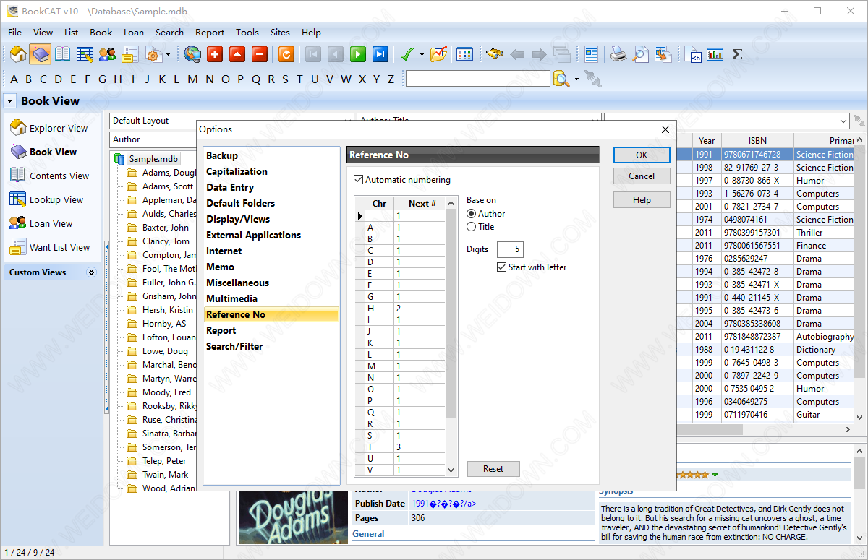Select Twain, Mark folder in tree
Image resolution: width=868 pixels, height=560 pixels.
click(165, 475)
